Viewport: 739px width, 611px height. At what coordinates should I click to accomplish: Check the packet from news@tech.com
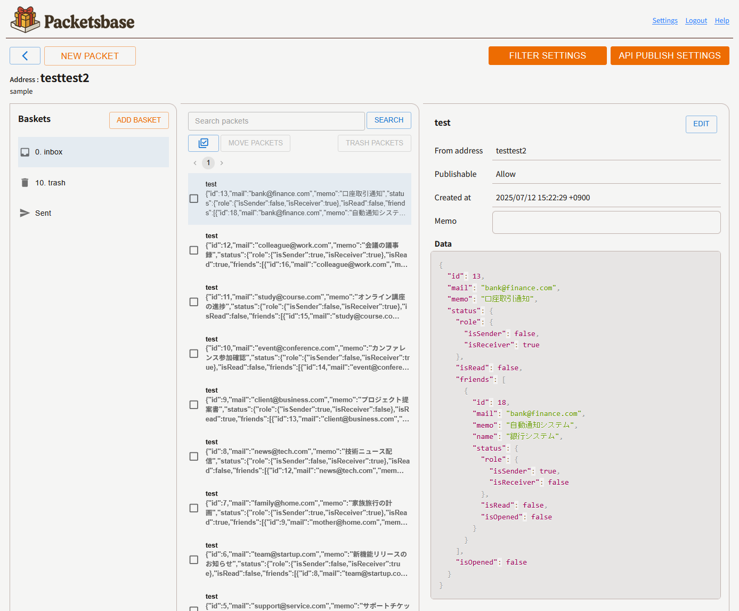[194, 456]
